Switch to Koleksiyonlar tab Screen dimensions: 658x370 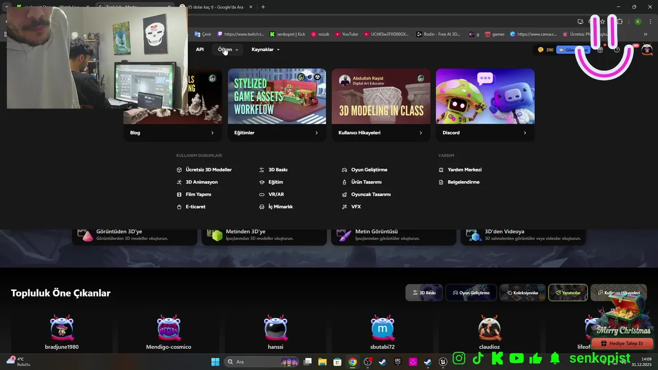(522, 292)
